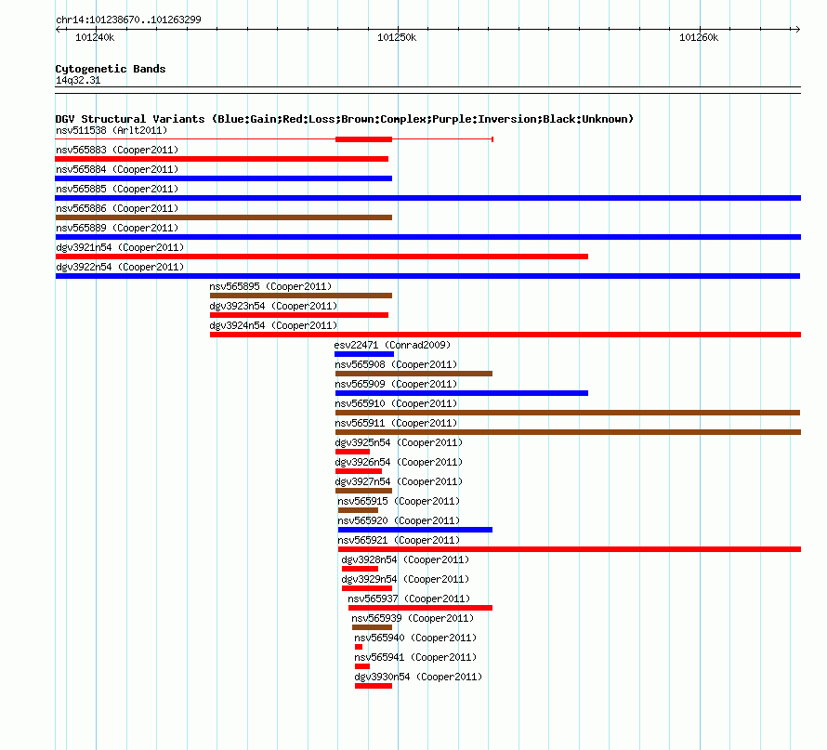Click the Cytogenetic Bands track title
The height and width of the screenshot is (750, 827).
(x=111, y=69)
